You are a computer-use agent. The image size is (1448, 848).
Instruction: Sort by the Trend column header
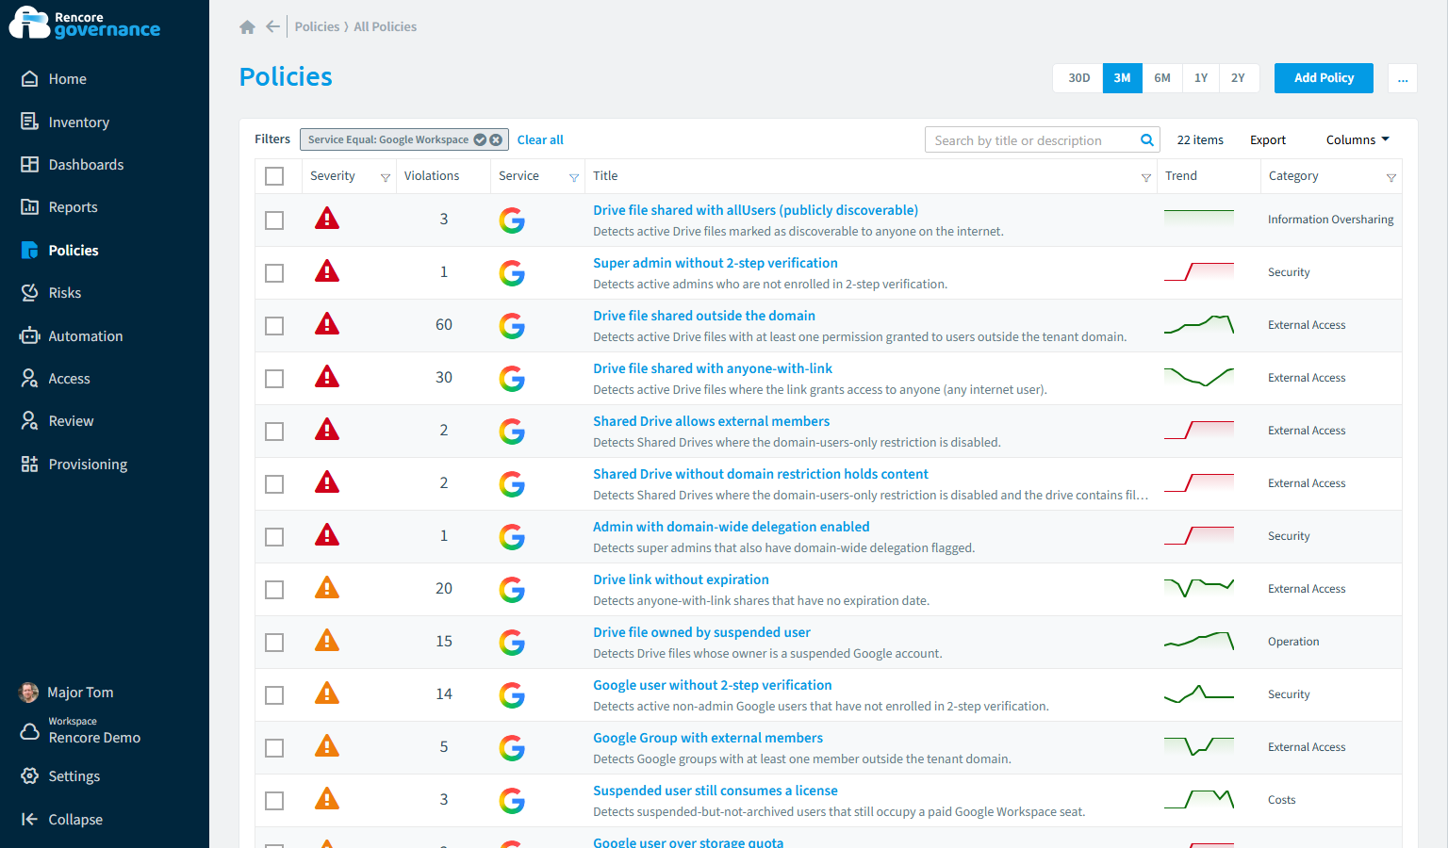click(x=1181, y=176)
